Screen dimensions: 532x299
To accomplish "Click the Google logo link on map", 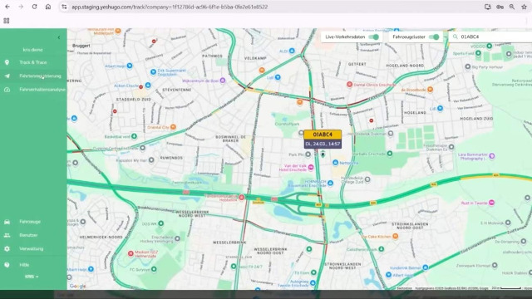I will click(x=77, y=286).
